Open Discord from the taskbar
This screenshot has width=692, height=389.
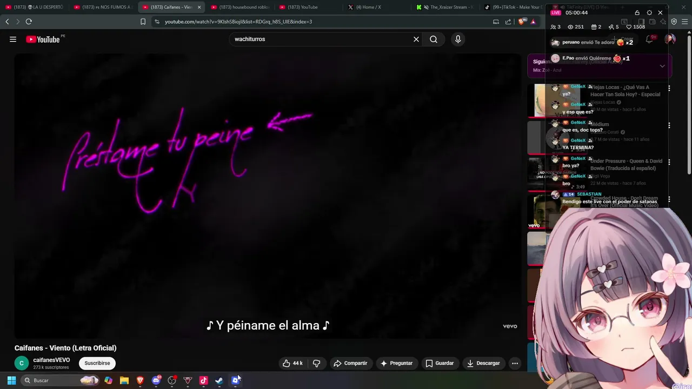[x=156, y=380]
